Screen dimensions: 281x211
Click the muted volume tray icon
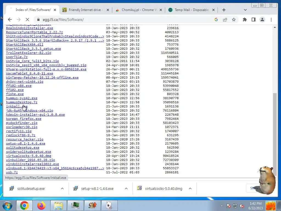242,206
